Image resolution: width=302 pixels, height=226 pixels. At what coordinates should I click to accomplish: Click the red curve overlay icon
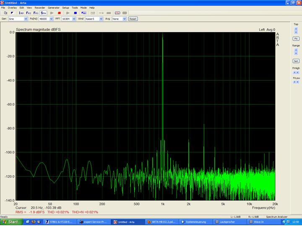click(x=117, y=13)
